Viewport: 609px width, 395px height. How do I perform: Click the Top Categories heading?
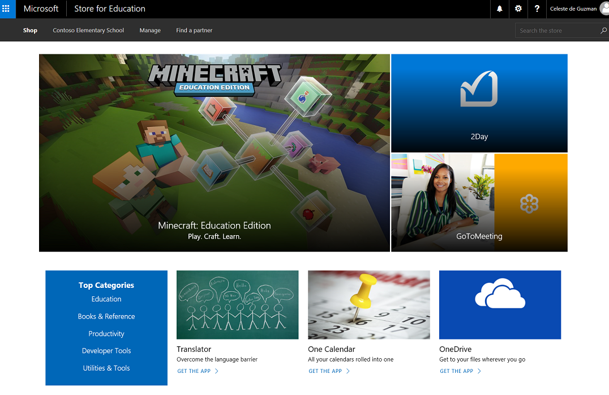[x=106, y=285]
